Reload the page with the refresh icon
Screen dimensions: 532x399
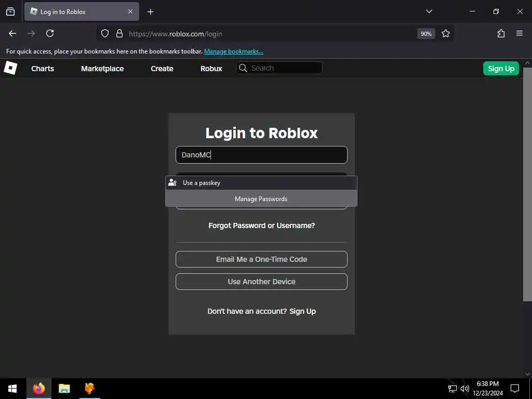click(x=50, y=33)
